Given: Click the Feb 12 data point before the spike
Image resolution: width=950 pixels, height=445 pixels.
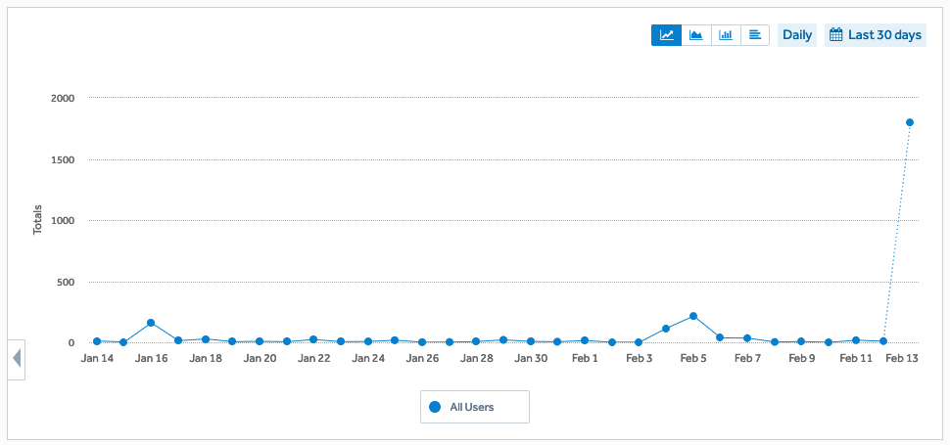Looking at the screenshot, I should coord(883,341).
